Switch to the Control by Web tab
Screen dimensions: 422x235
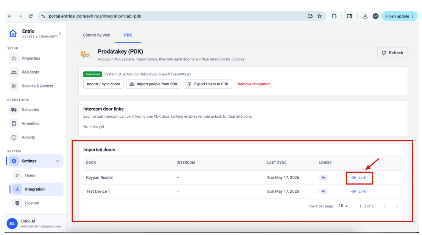click(97, 35)
